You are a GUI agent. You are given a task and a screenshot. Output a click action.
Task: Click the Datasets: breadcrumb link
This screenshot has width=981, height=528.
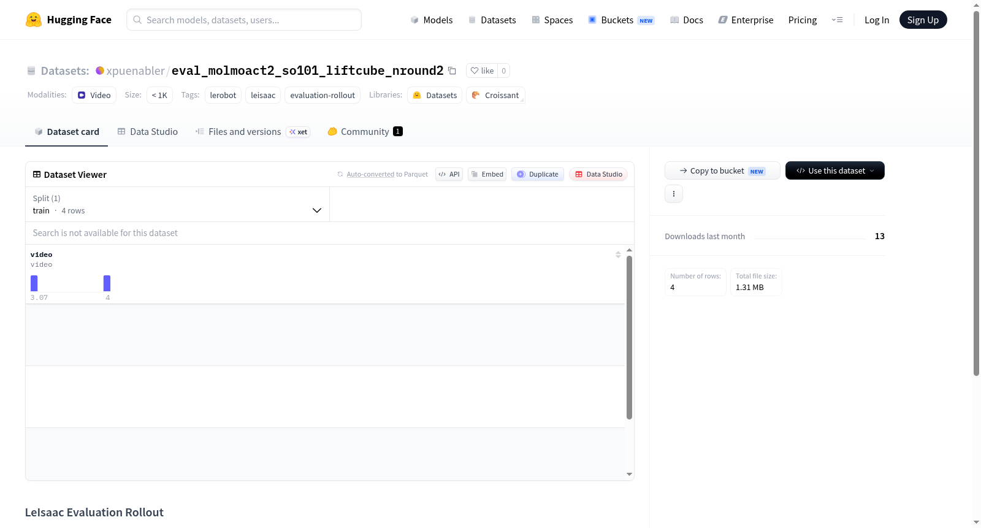(65, 71)
